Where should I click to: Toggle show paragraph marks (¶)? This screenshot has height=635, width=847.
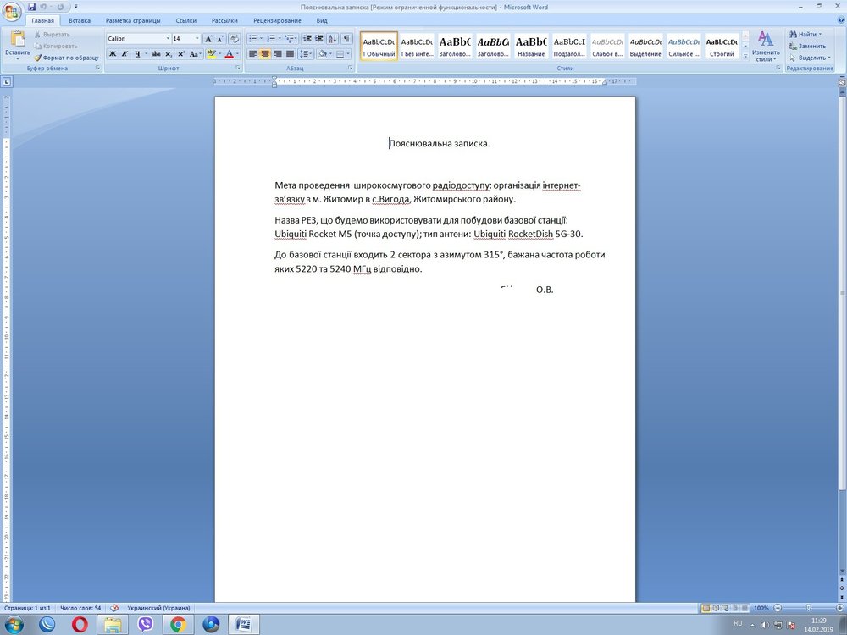click(x=346, y=39)
